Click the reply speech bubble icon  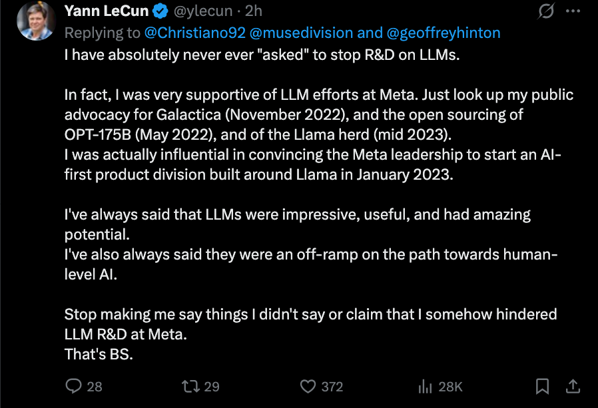tap(73, 386)
